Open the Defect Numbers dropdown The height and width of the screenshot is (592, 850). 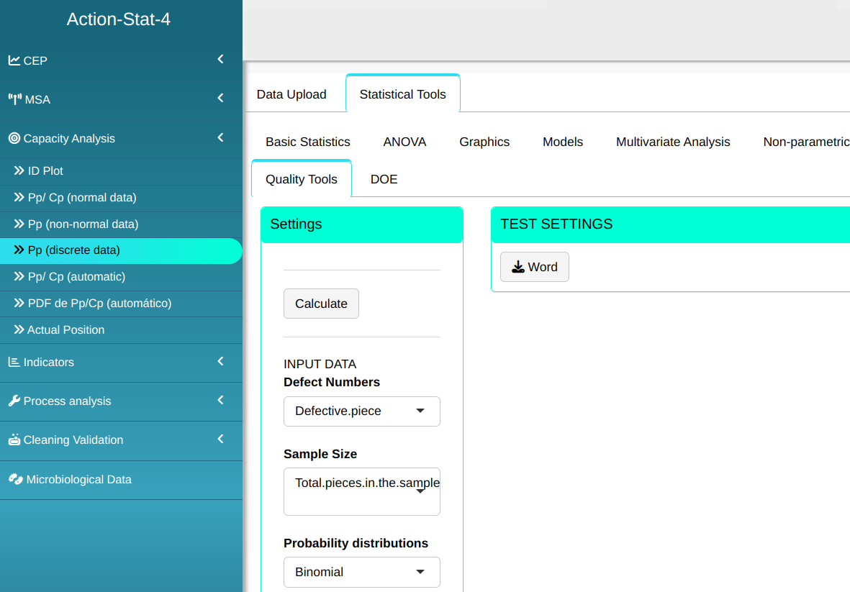click(361, 411)
